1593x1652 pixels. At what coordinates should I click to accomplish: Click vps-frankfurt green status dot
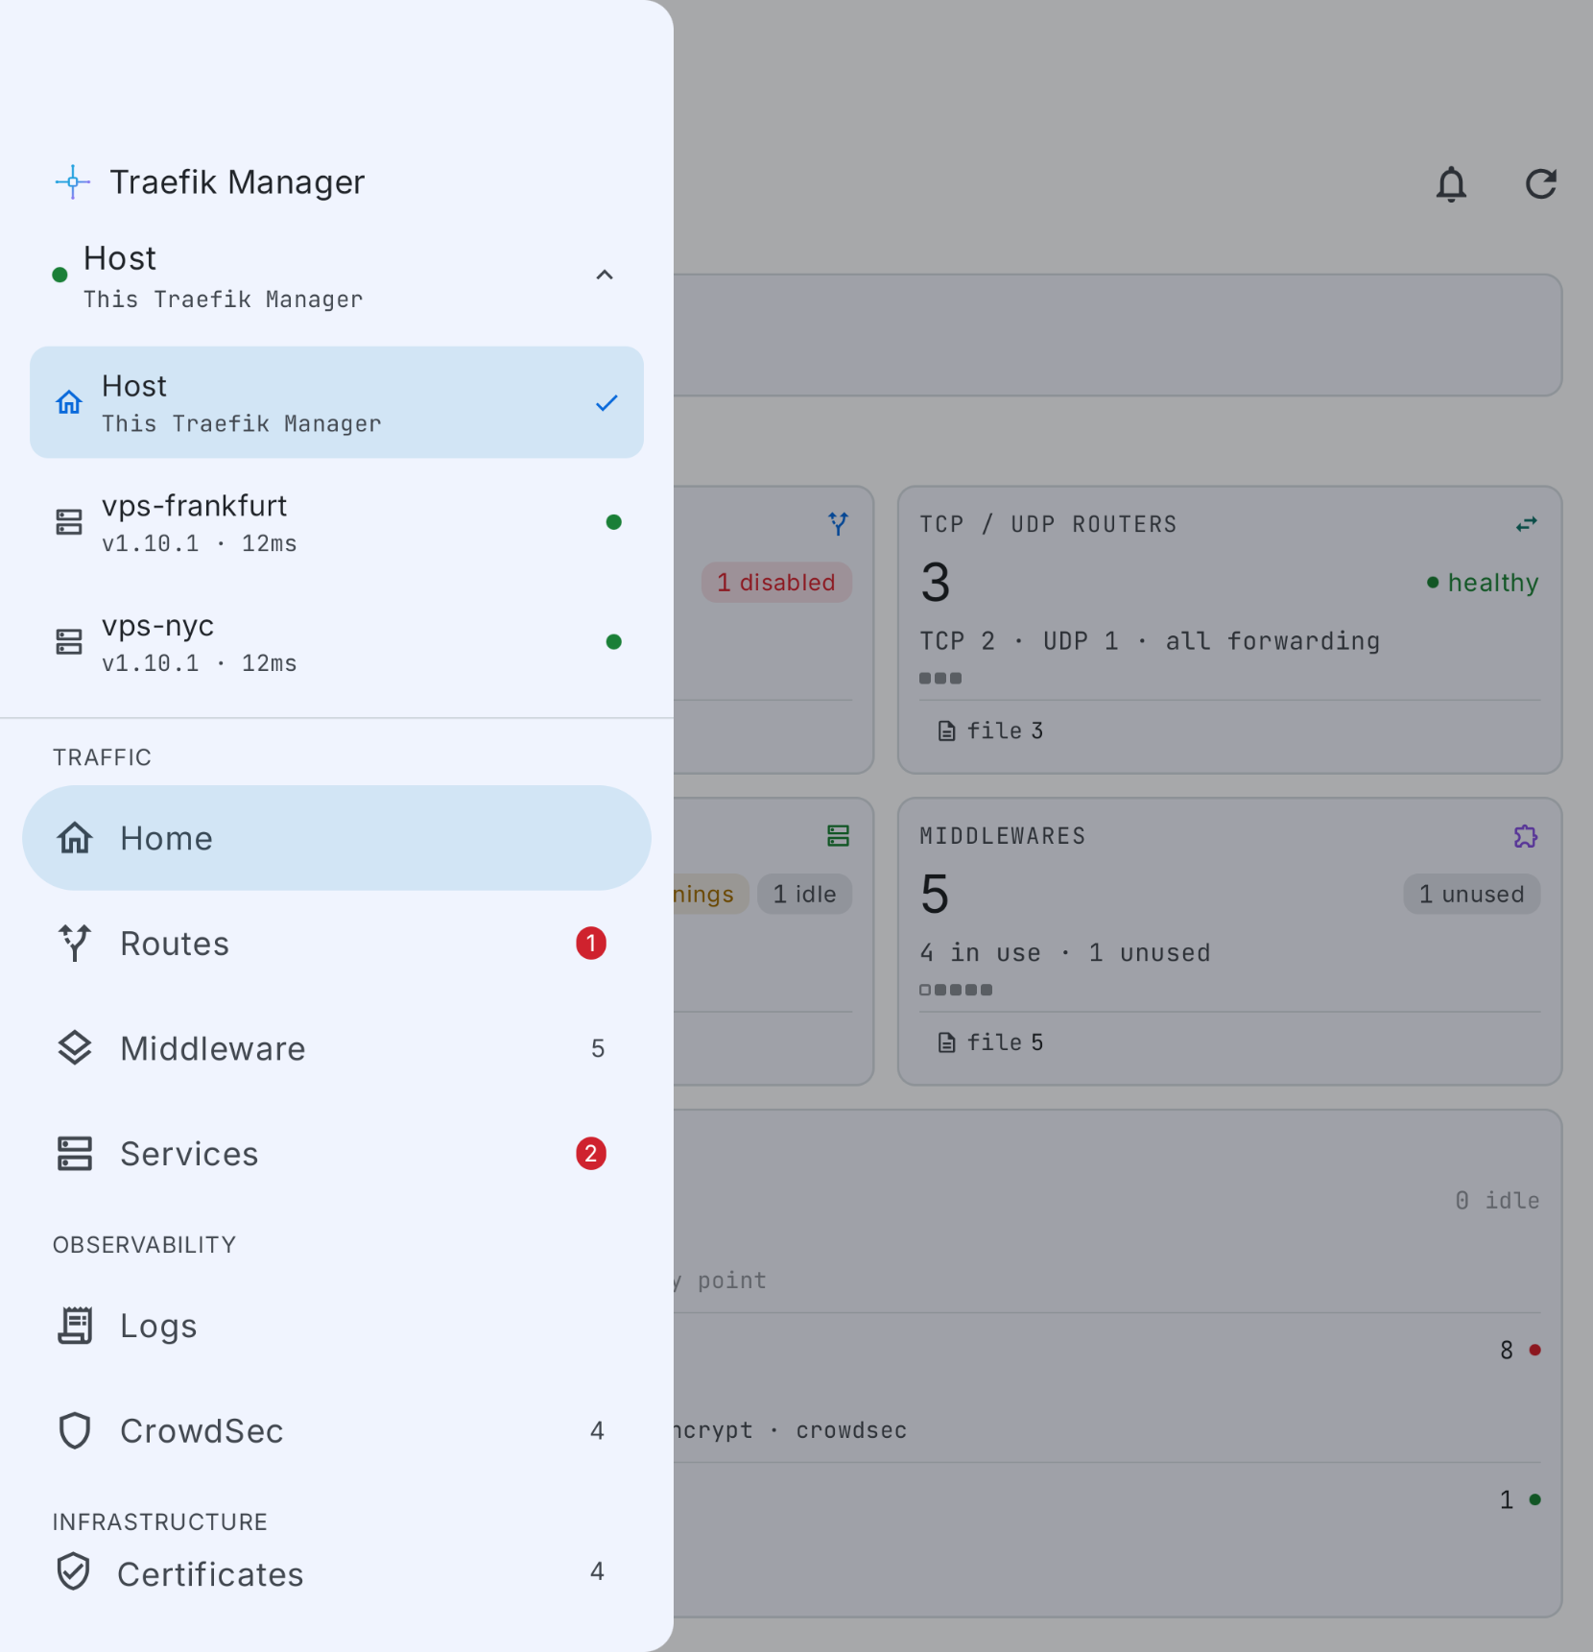pos(614,522)
